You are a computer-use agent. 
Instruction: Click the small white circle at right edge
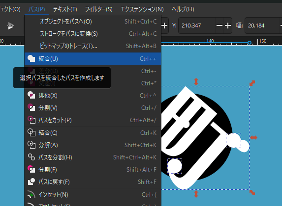pos(244,146)
